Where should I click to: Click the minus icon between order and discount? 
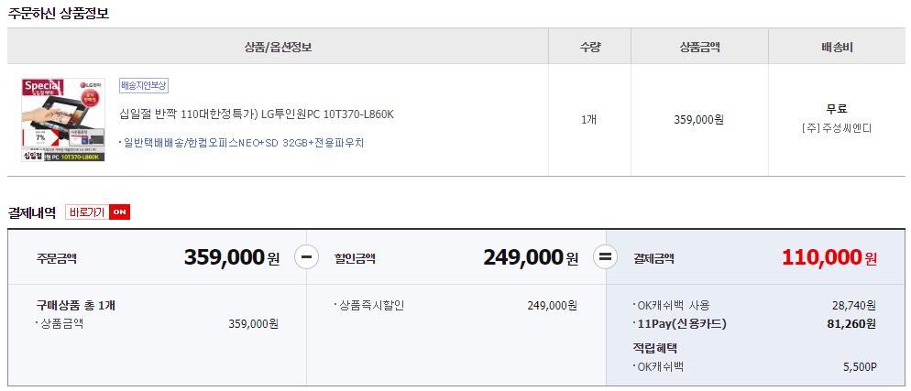307,257
